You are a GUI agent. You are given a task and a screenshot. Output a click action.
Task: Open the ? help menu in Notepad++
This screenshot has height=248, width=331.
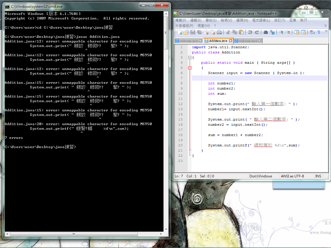click(x=215, y=26)
